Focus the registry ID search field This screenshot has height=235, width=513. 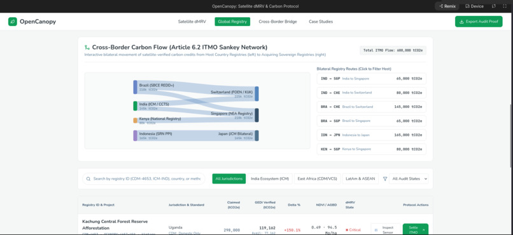click(144, 179)
